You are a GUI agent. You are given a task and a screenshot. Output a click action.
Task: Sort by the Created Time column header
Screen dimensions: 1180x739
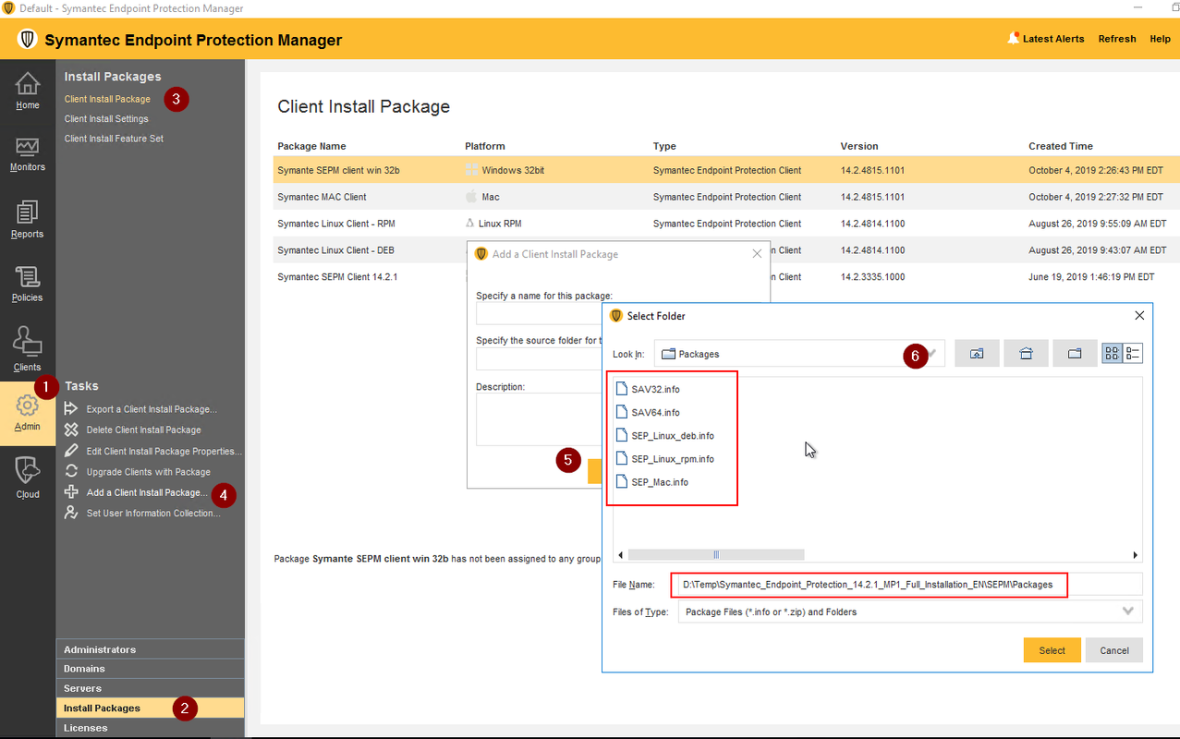pyautogui.click(x=1061, y=146)
